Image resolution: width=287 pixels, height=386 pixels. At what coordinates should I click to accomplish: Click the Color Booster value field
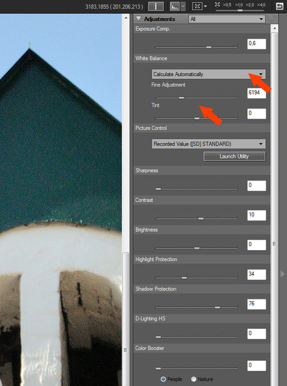pyautogui.click(x=256, y=365)
